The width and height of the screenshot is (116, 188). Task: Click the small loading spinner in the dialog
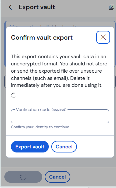[x=13, y=95]
